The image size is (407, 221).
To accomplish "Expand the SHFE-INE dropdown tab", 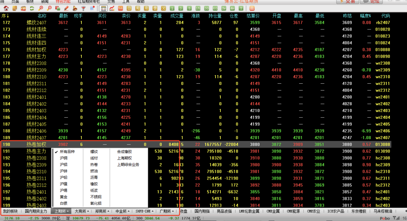I will point(145,212).
